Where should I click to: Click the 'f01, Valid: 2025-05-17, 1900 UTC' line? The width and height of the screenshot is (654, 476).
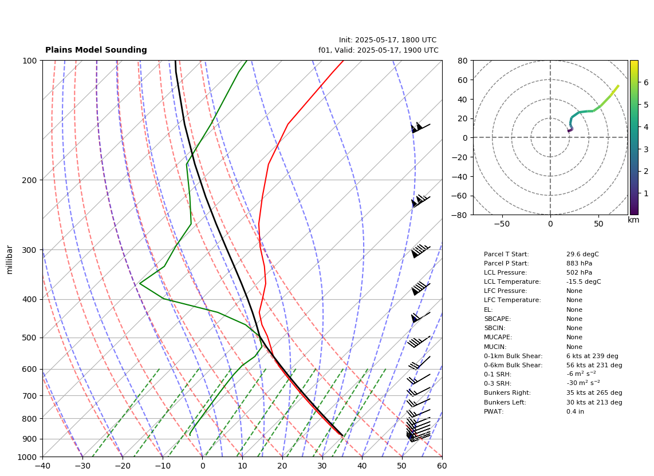pos(379,50)
